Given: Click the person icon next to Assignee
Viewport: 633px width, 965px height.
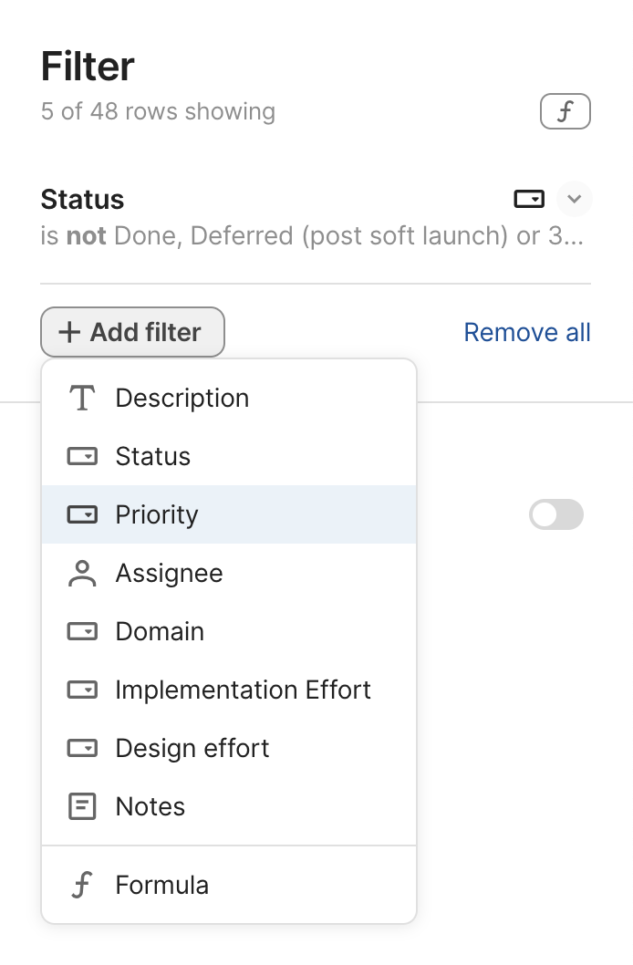Looking at the screenshot, I should (x=82, y=574).
